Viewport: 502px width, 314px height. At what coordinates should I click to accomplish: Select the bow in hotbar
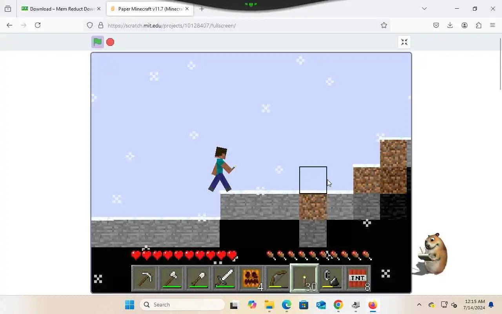point(278,278)
